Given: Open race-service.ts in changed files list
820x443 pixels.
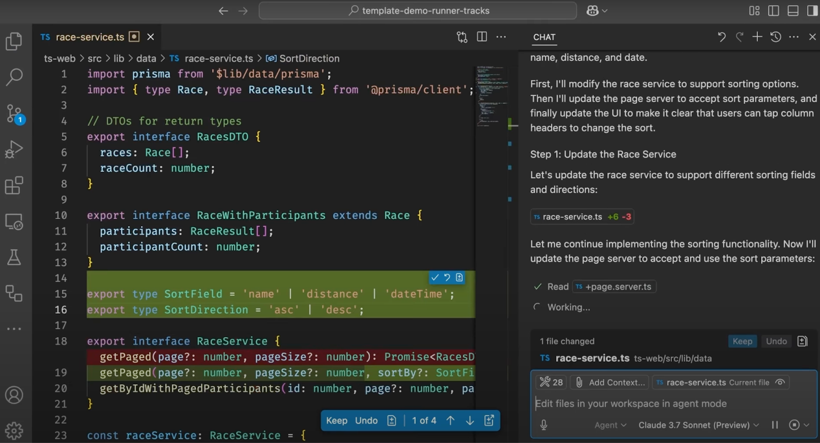Looking at the screenshot, I should (x=625, y=359).
